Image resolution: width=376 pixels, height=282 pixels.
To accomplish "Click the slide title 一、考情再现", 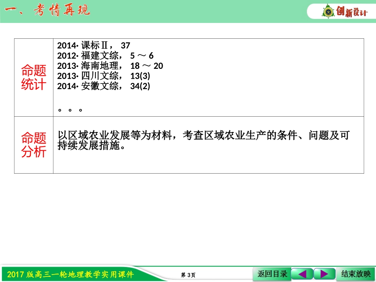I will pyautogui.click(x=47, y=10).
